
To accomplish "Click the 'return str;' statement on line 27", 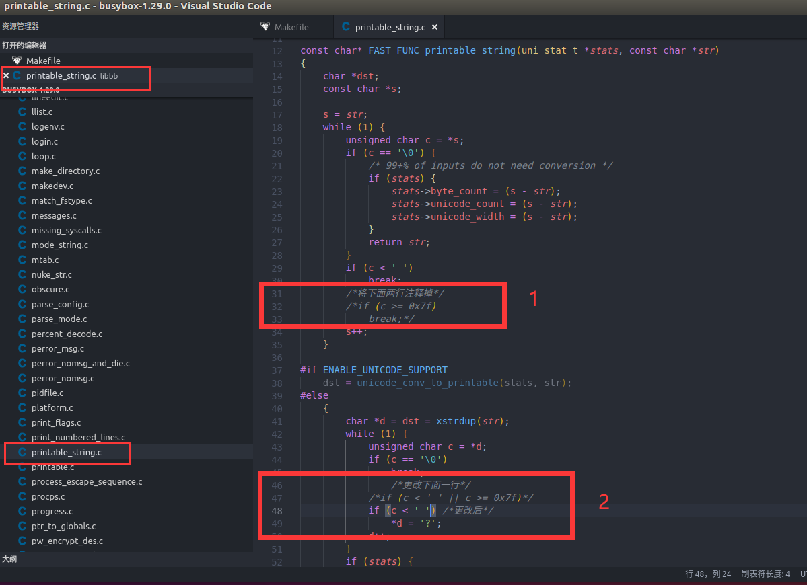I will tap(399, 242).
